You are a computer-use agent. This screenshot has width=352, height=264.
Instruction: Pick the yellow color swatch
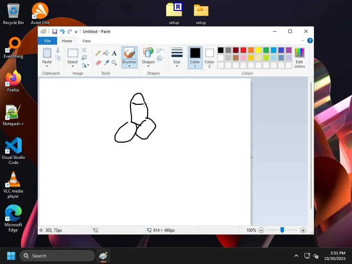258,50
